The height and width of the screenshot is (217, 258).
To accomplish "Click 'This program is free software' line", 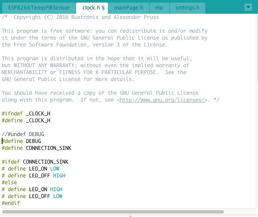I will tap(105, 31).
